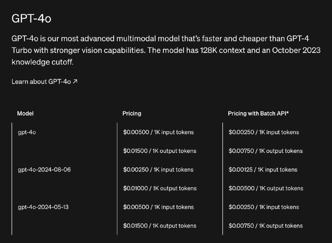332x243 pixels.
Task: Select the gpt-4o-2024-08-06 model name
Action: point(44,170)
